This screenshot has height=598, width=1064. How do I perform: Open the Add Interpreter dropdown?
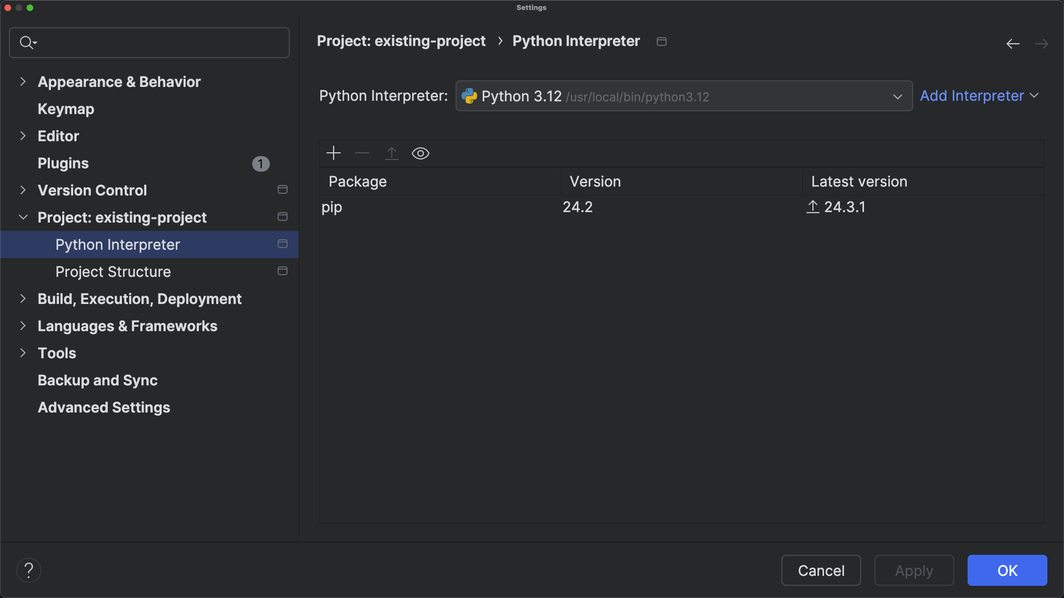pyautogui.click(x=979, y=96)
